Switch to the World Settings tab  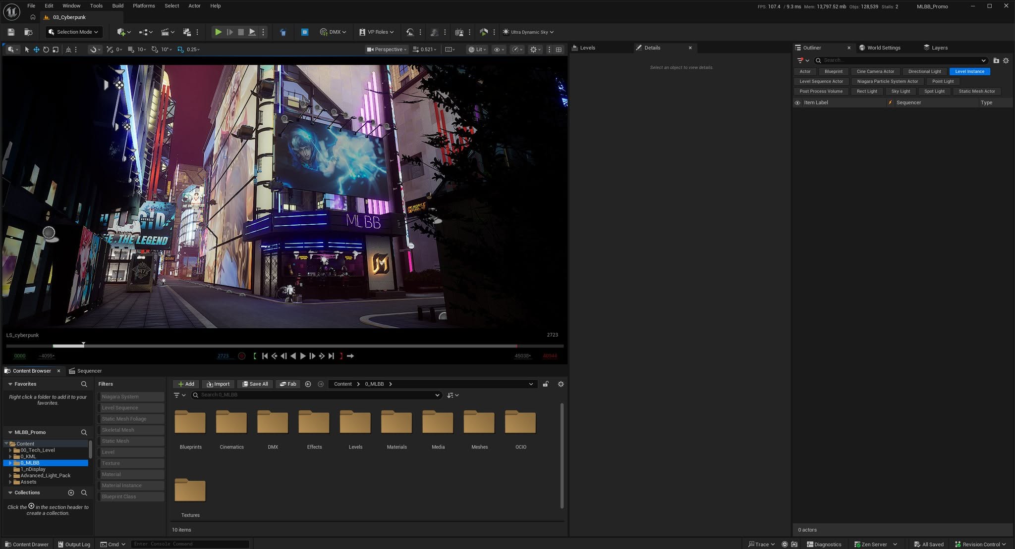[880, 48]
